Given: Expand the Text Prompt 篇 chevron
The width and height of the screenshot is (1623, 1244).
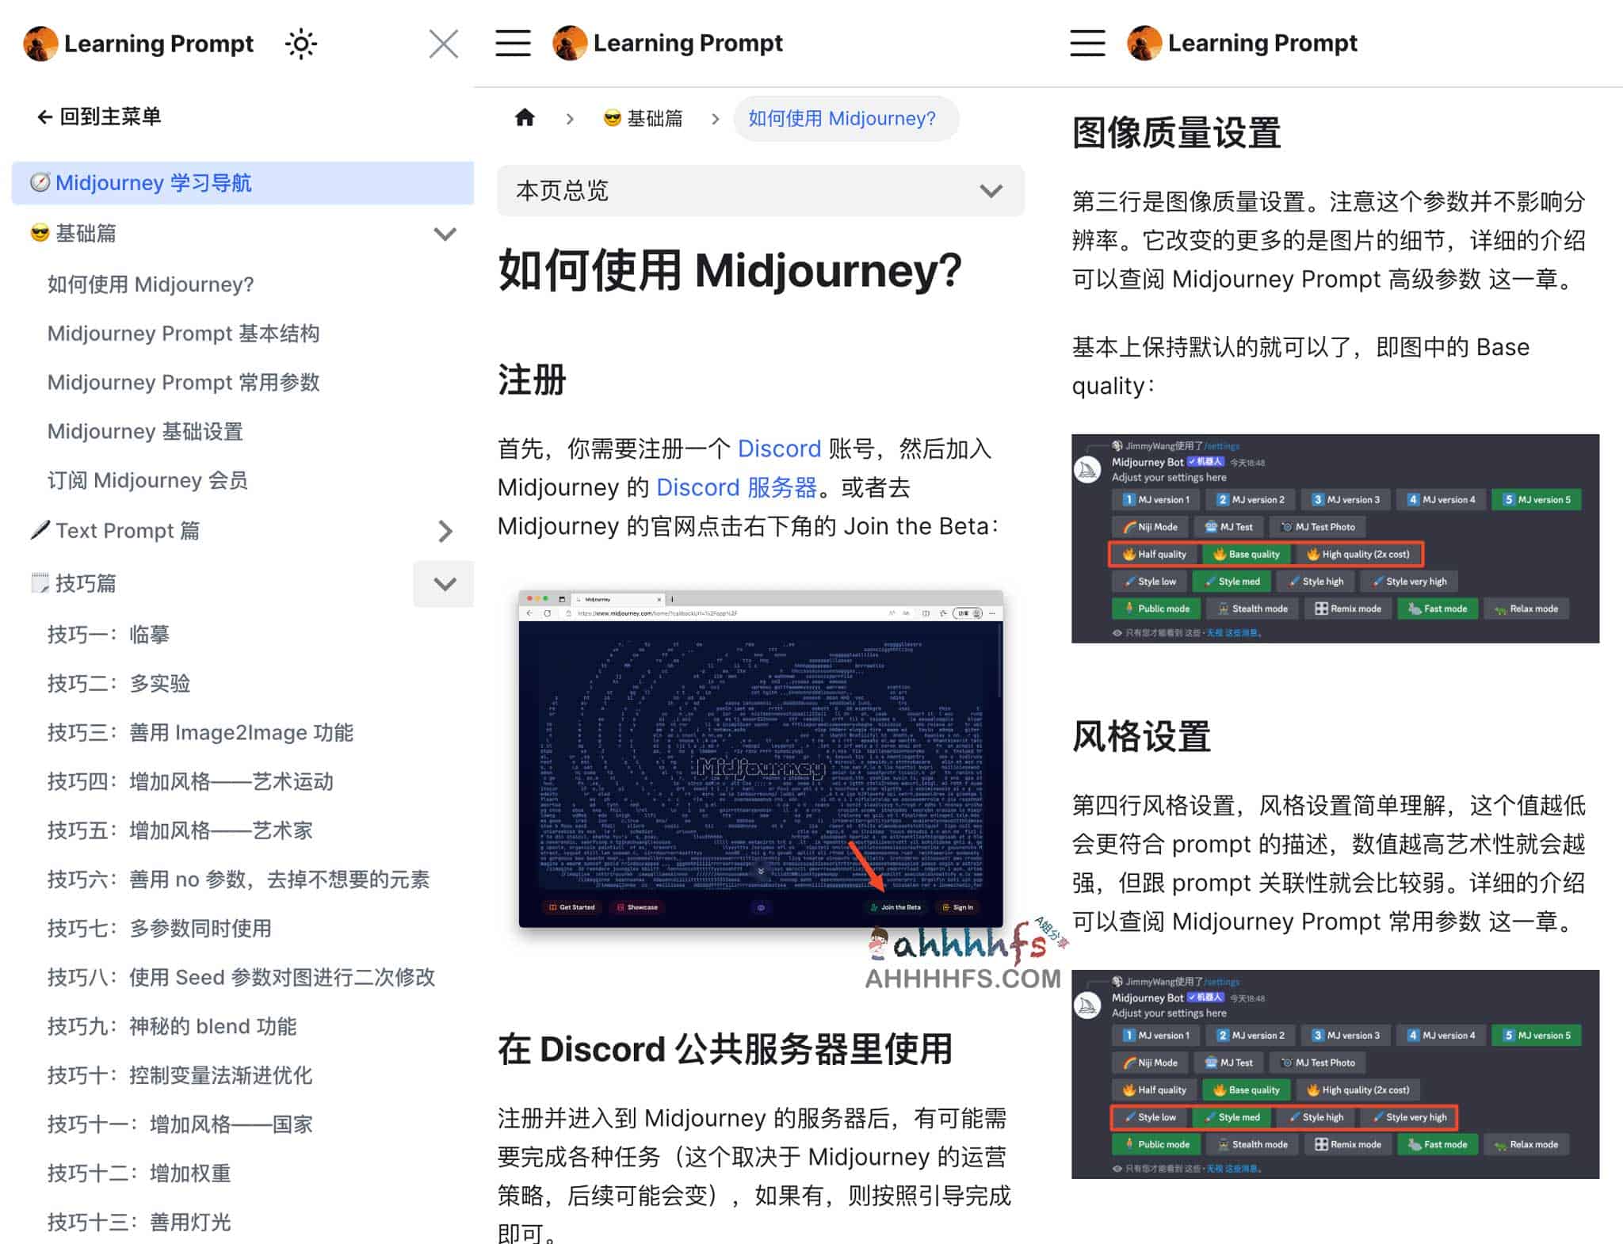Looking at the screenshot, I should click(449, 531).
